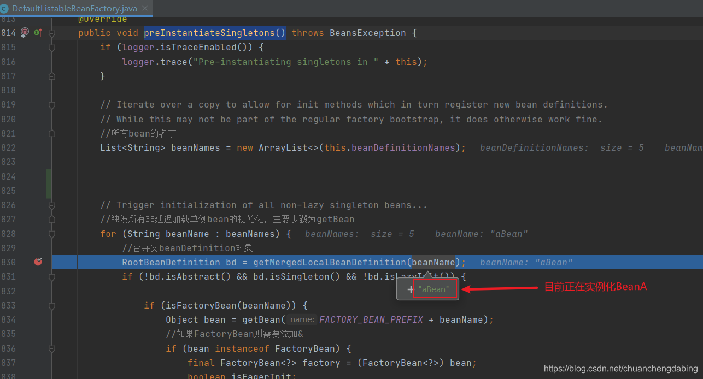Viewport: 703px width, 379px height.
Task: Click line number 816 in the gutter
Action: 8,62
